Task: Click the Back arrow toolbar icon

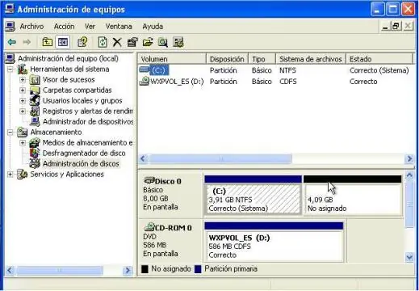Action: pos(12,42)
